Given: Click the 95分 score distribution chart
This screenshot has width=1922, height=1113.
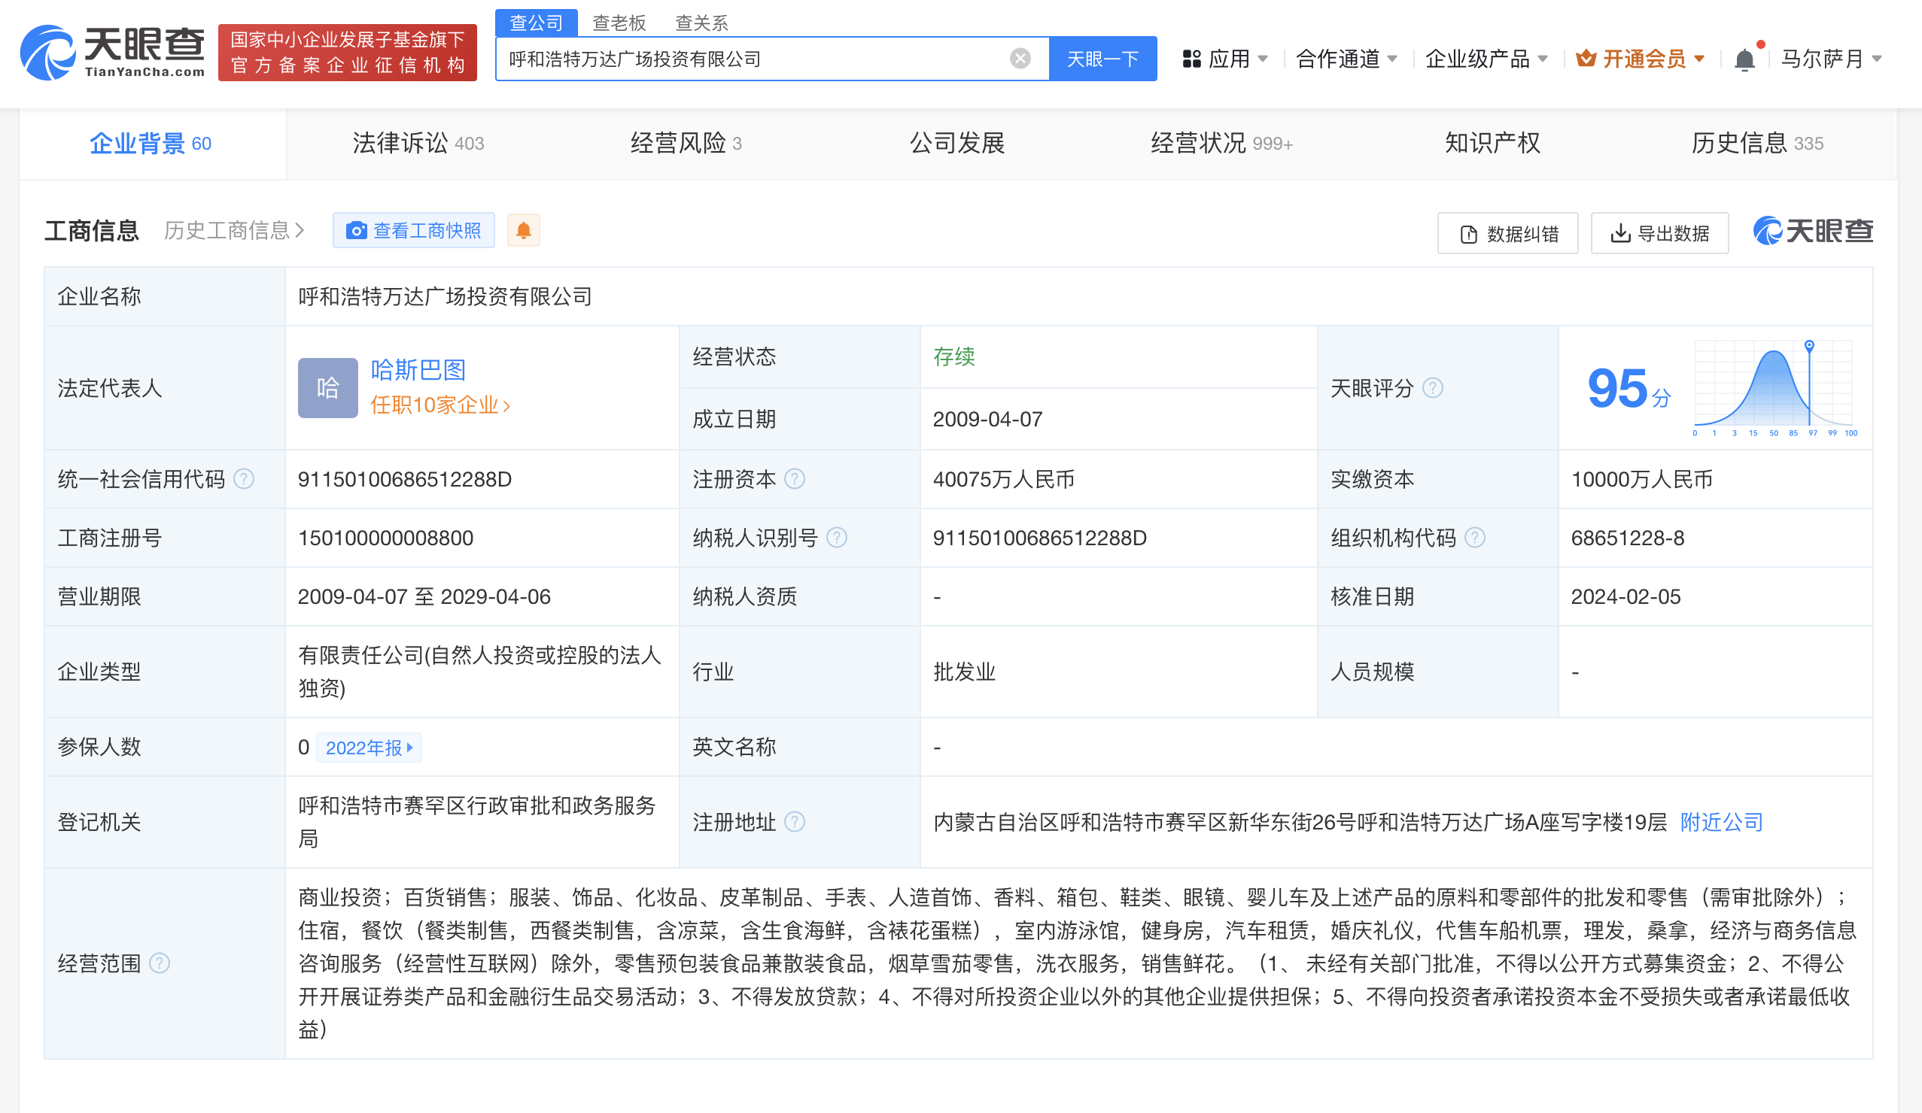Looking at the screenshot, I should coord(1773,388).
